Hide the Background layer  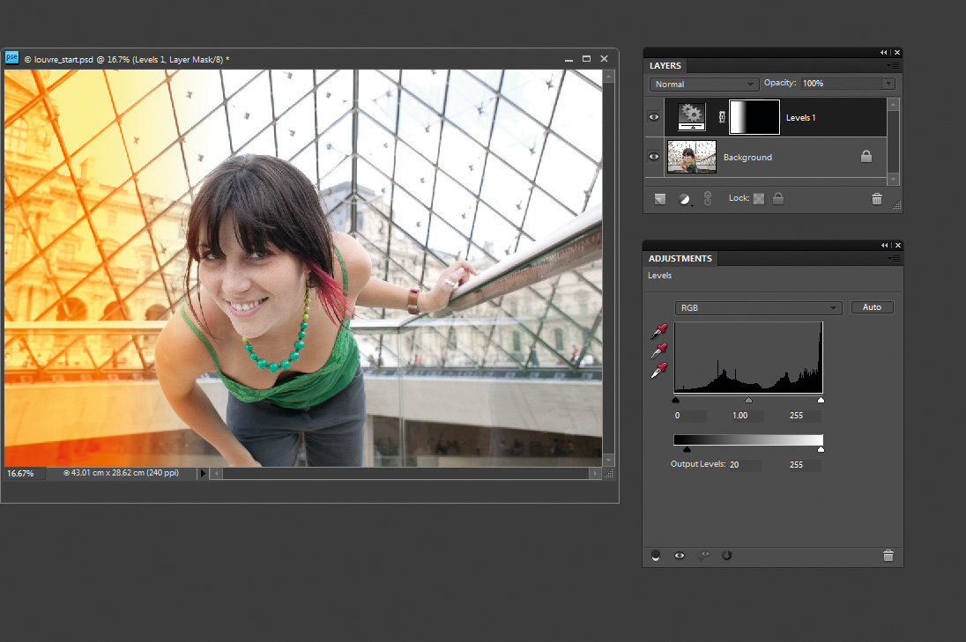pos(654,157)
